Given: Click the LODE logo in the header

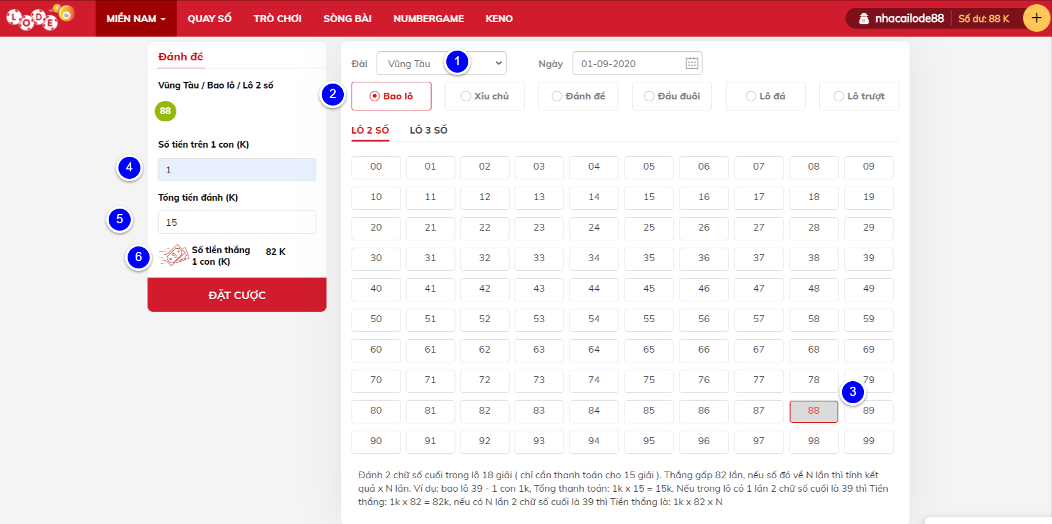Looking at the screenshot, I should [x=40, y=17].
